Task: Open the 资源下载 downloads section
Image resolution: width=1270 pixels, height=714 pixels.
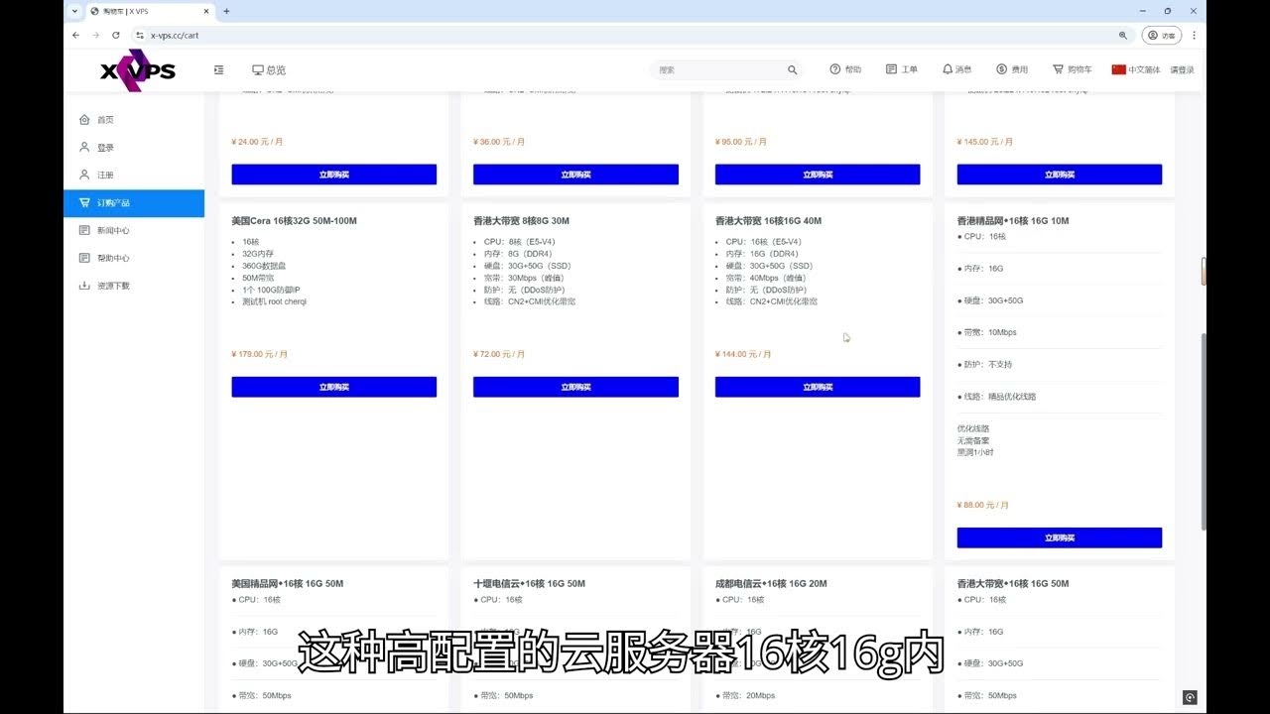Action: click(109, 286)
